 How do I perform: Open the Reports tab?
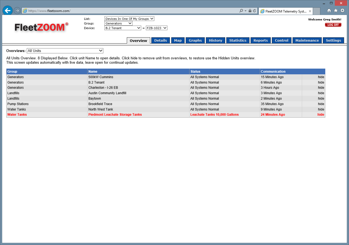pos(261,40)
